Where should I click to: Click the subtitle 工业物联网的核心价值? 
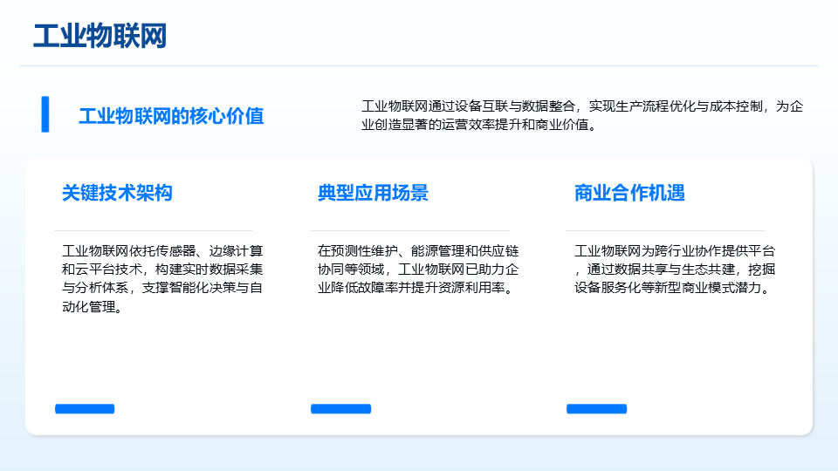171,116
